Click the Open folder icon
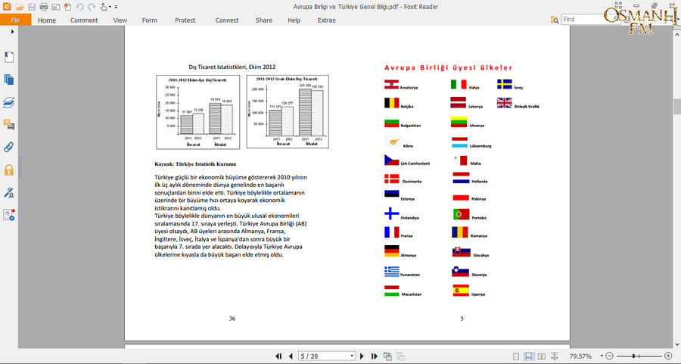This screenshot has width=681, height=364. click(20, 7)
